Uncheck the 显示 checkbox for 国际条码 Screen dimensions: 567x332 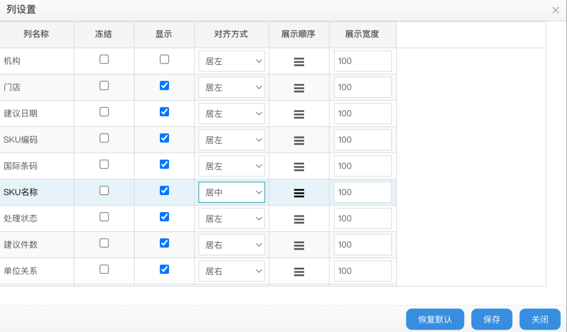(x=165, y=164)
